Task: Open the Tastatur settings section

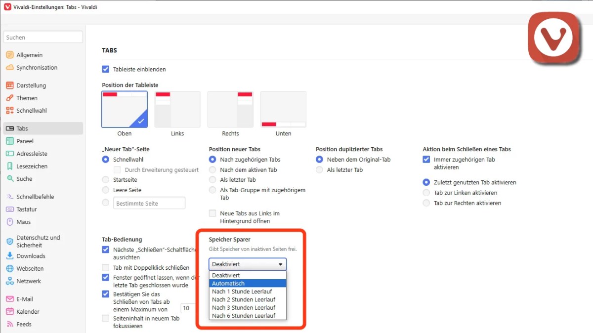Action: [27, 209]
